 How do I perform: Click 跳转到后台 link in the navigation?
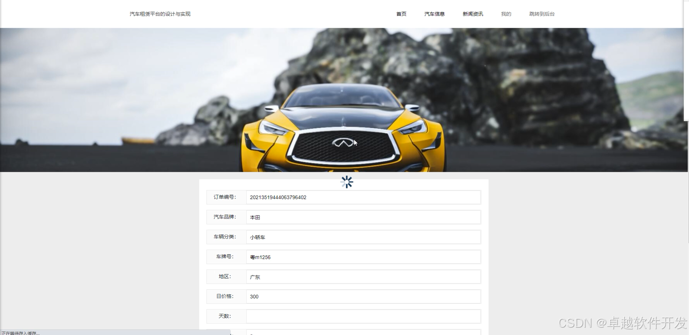pyautogui.click(x=542, y=14)
